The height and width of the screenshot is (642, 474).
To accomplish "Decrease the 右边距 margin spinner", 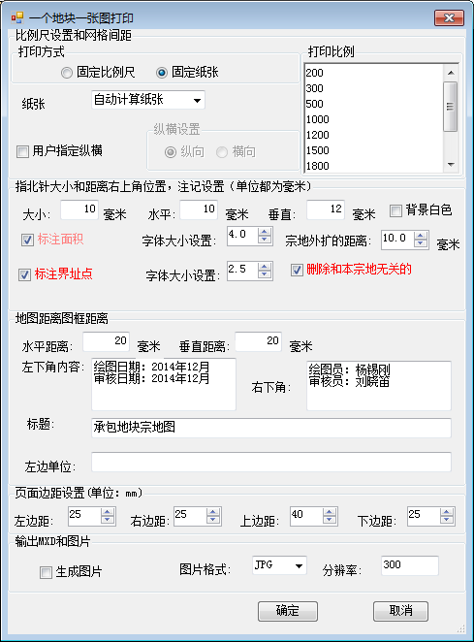I will [x=213, y=521].
